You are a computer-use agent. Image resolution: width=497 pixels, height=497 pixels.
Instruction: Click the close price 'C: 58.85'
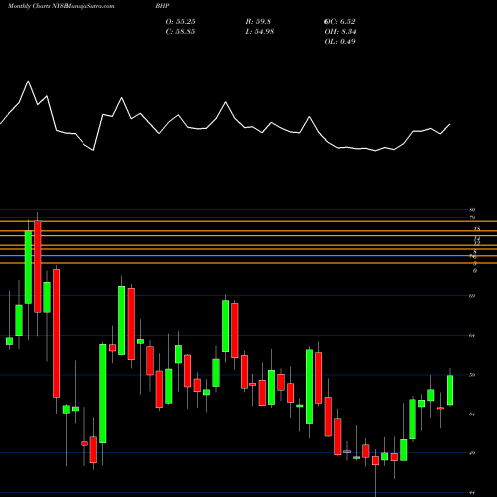point(180,32)
